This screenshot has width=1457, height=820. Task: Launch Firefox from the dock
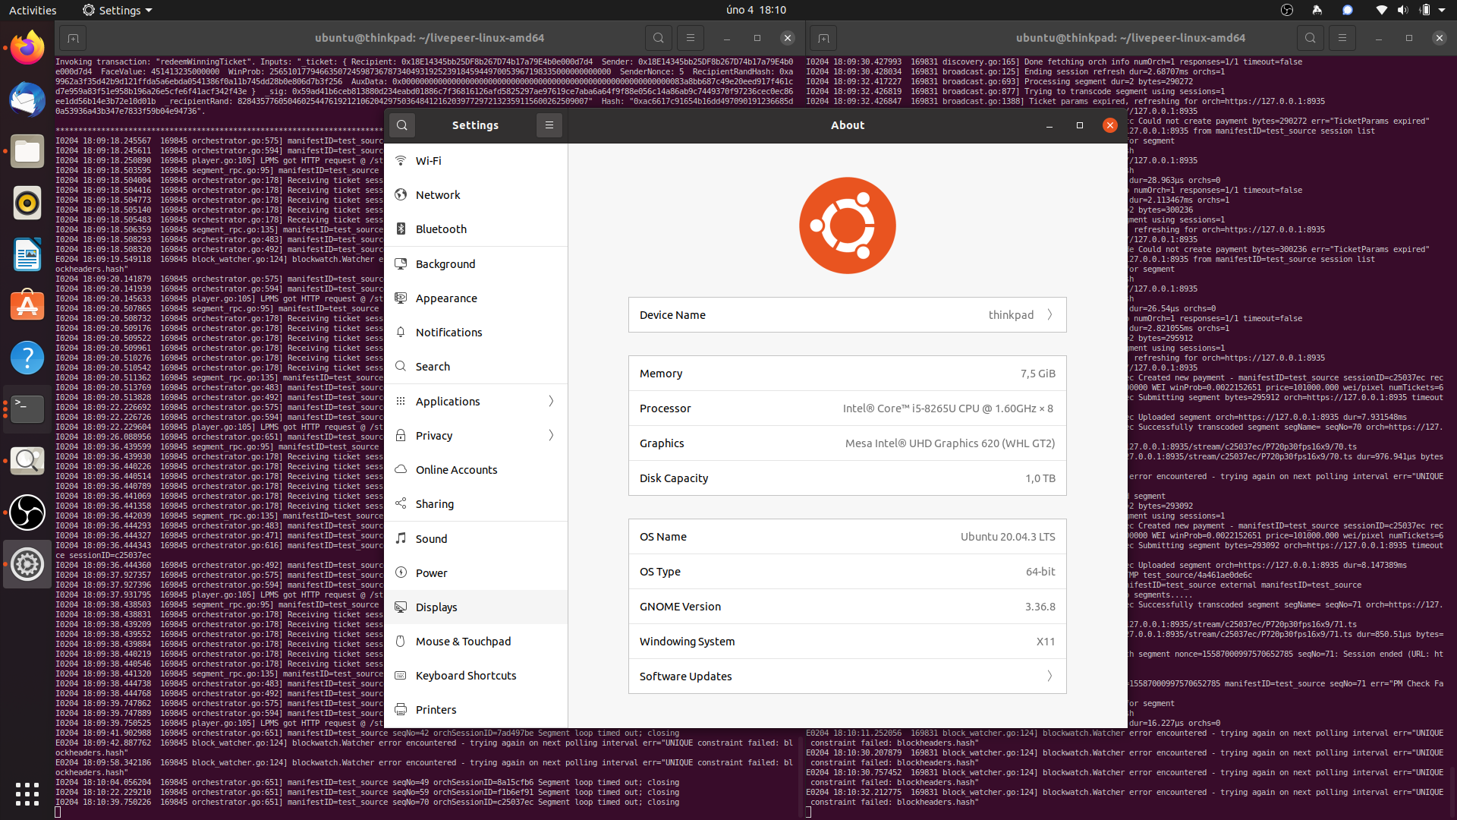(x=27, y=47)
